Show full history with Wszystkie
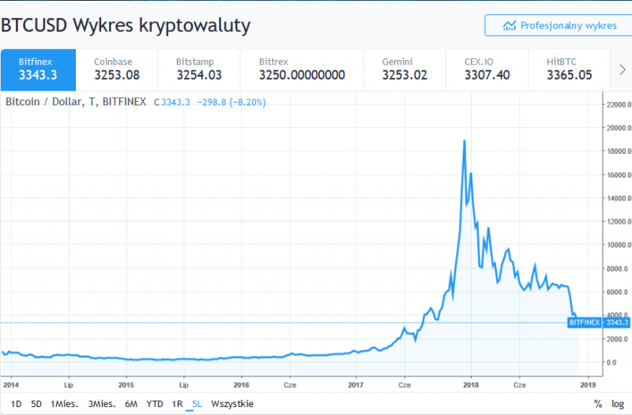Viewport: 632px width, 415px height. [232, 403]
